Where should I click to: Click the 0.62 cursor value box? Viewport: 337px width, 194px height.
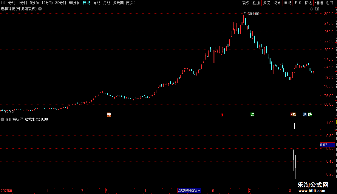pos(327,145)
